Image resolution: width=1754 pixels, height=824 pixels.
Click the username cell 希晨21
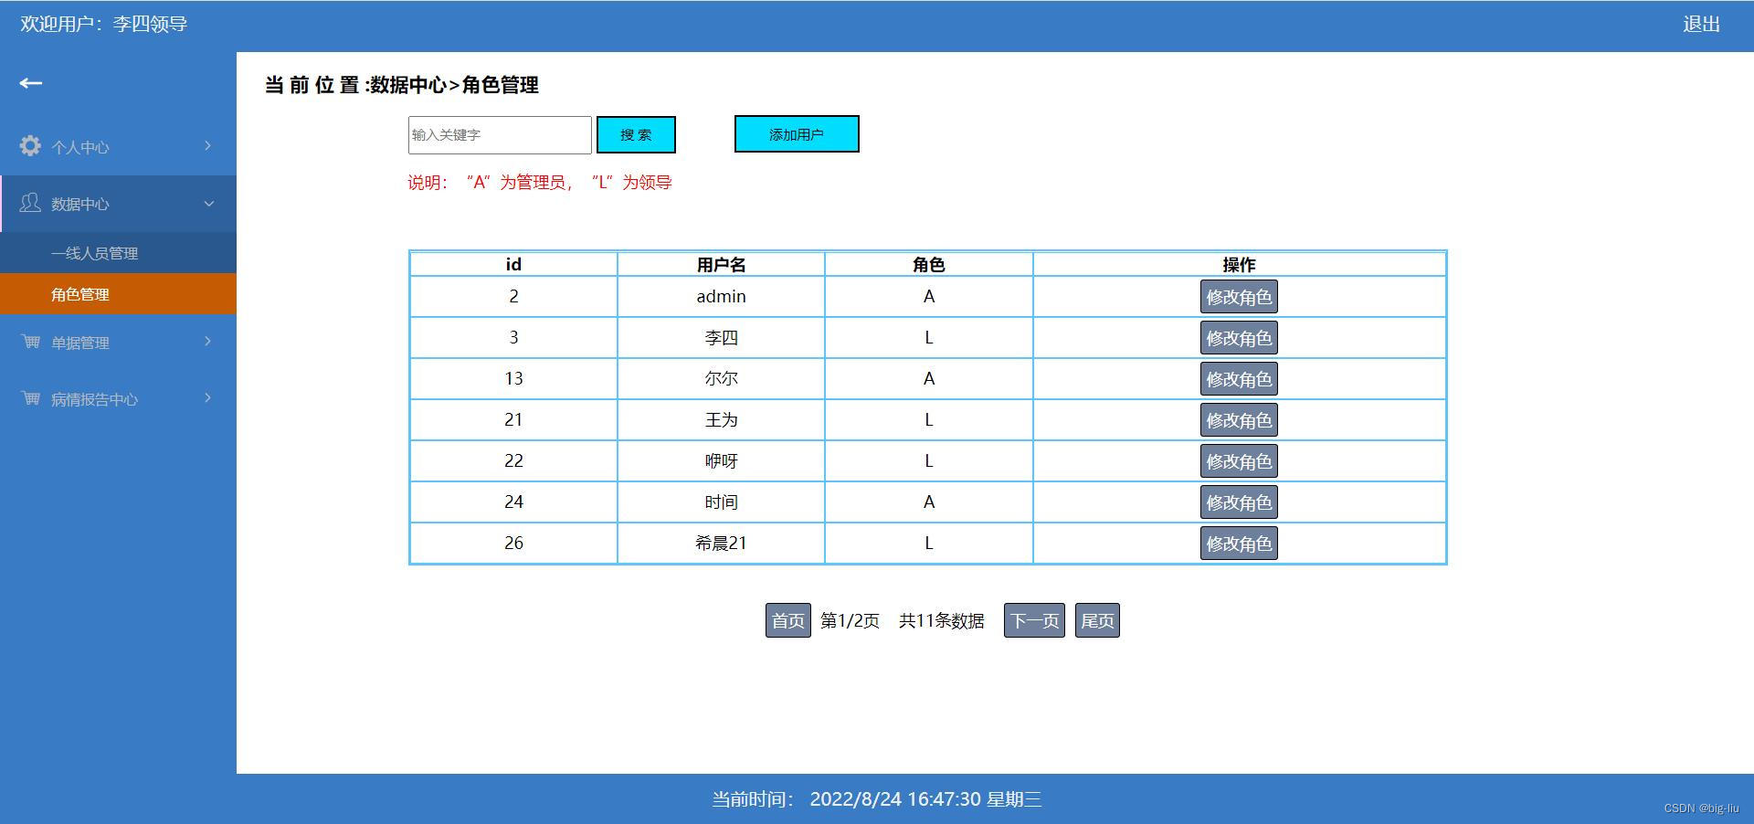[x=721, y=544]
